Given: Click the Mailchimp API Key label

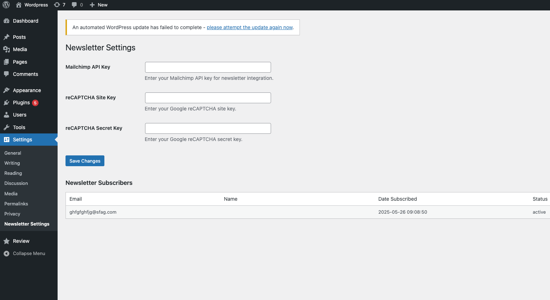Looking at the screenshot, I should coord(88,67).
